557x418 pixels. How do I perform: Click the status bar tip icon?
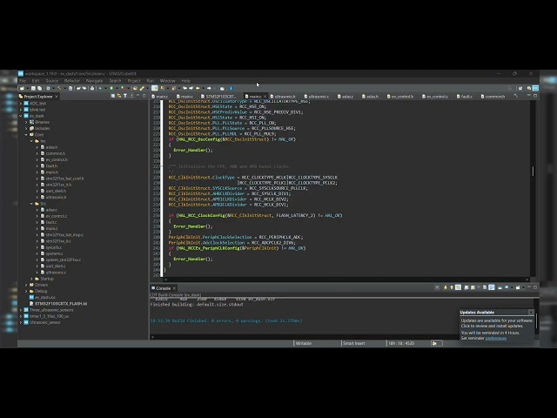[x=434, y=343]
